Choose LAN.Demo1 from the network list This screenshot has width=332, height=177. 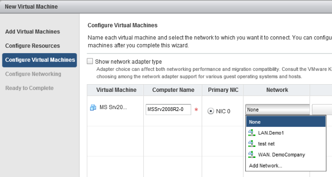tap(286, 133)
